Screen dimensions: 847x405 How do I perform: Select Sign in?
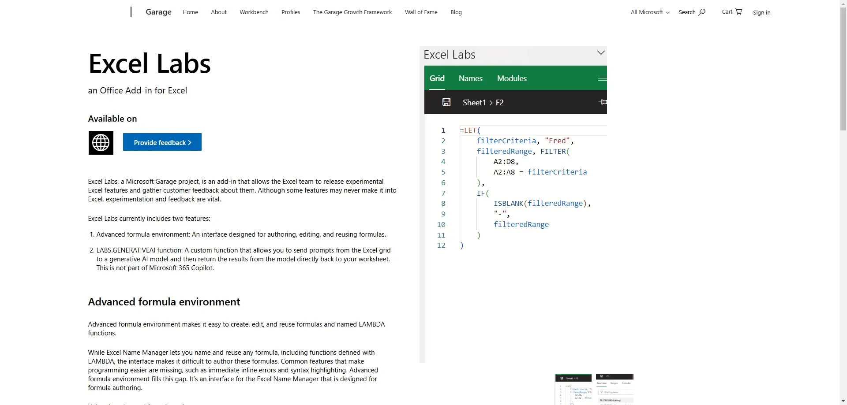[761, 12]
